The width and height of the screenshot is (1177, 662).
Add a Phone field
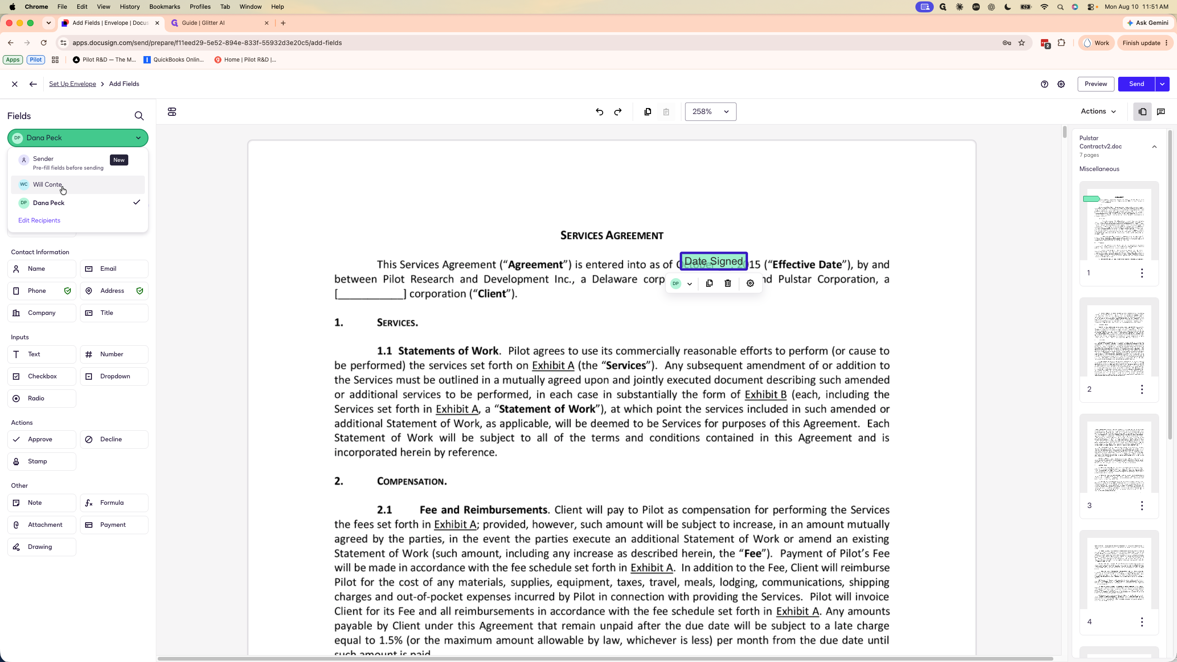pyautogui.click(x=42, y=291)
